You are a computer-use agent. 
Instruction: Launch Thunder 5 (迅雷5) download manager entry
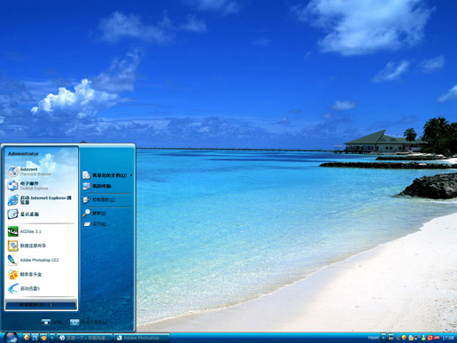click(x=41, y=288)
